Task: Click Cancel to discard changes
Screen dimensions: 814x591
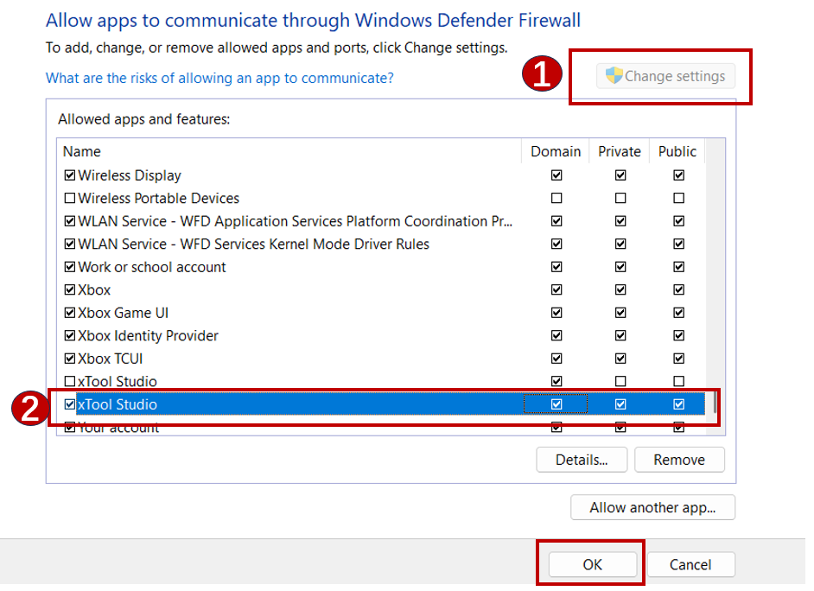Action: pyautogui.click(x=690, y=564)
